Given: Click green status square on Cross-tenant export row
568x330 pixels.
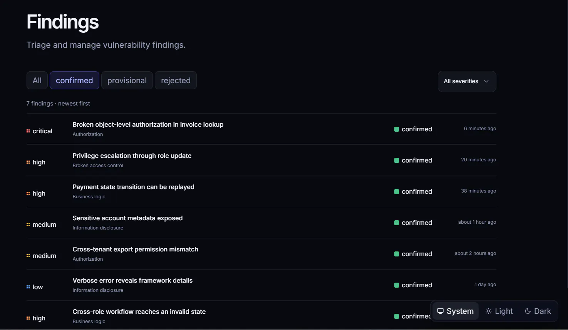Looking at the screenshot, I should coord(397,254).
